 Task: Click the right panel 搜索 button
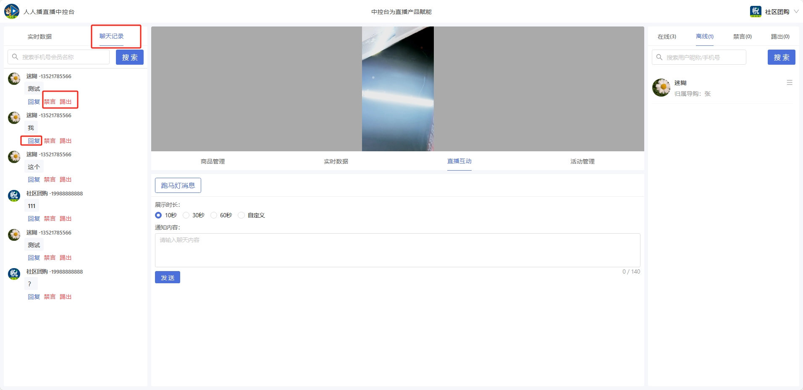tap(782, 57)
